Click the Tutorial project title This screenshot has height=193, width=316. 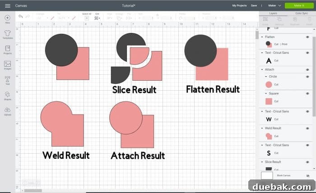128,5
